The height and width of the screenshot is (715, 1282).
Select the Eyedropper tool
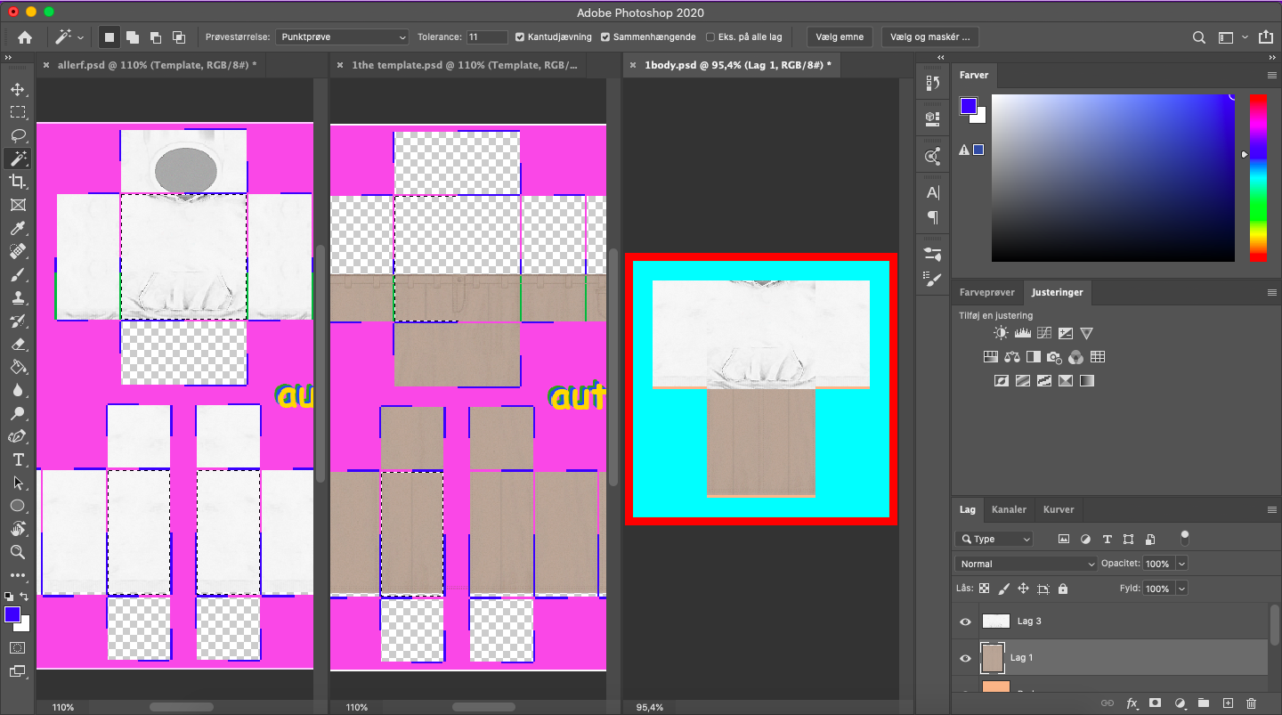click(17, 228)
